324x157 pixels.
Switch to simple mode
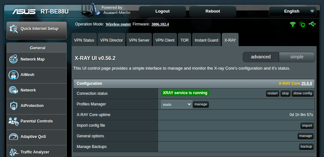coord(297,57)
